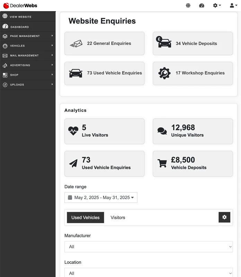Click the chat bubbles Unique Visitors icon
241x277 pixels.
162,131
